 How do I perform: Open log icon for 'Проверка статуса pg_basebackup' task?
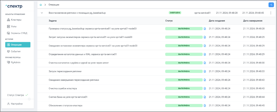coord(205,29)
